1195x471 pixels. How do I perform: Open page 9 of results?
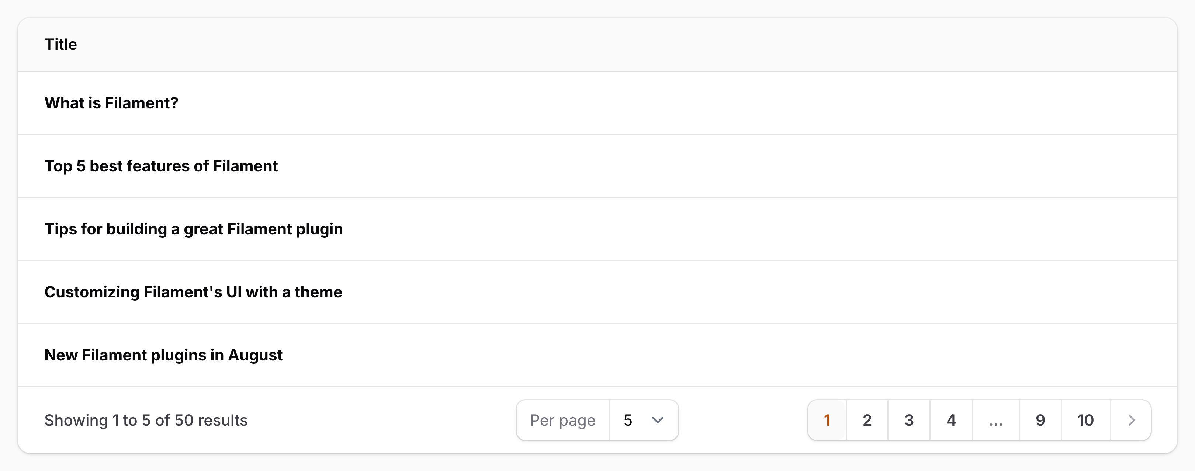tap(1040, 420)
